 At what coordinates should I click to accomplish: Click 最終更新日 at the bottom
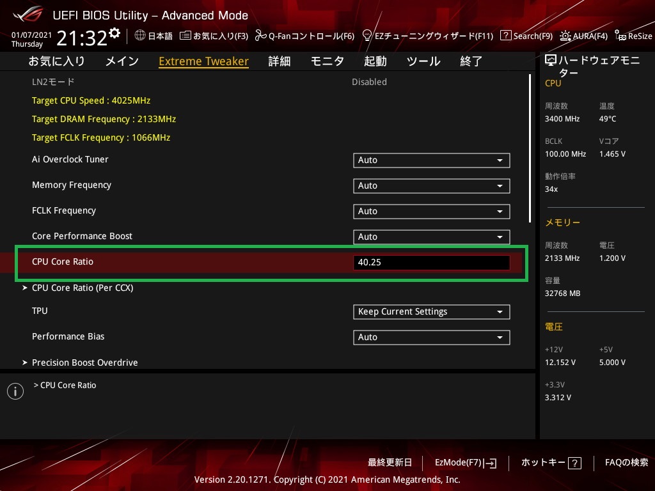point(390,463)
